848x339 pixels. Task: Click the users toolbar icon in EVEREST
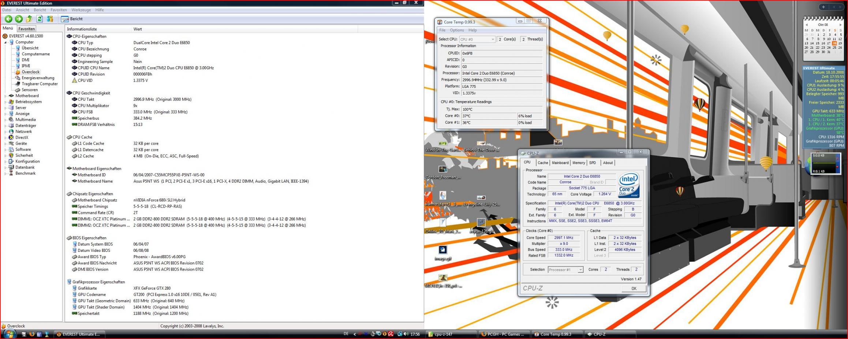pyautogui.click(x=50, y=19)
